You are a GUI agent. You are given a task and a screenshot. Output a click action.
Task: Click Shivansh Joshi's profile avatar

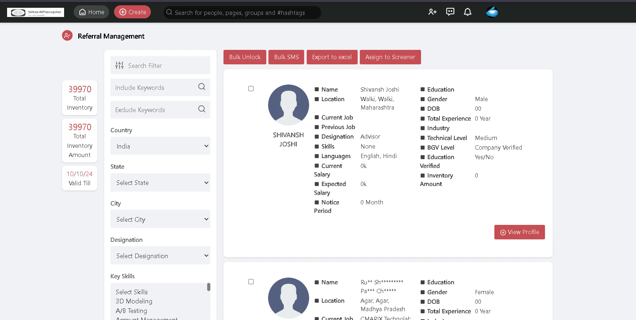tap(288, 105)
